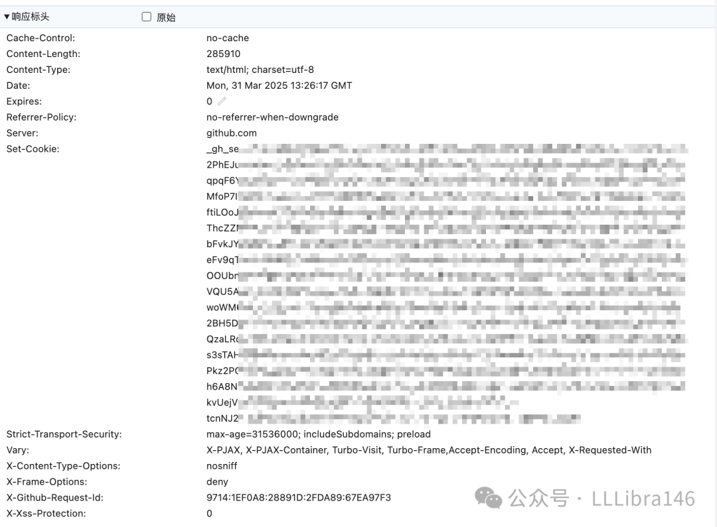Click the X-Github-Request-Id value
Image resolution: width=717 pixels, height=527 pixels.
[299, 498]
